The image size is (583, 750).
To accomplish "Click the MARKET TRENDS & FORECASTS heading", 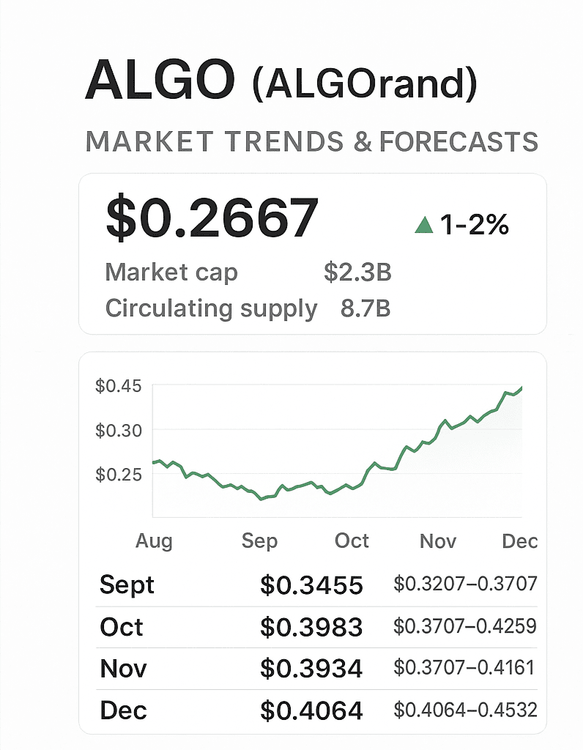I will 312,141.
